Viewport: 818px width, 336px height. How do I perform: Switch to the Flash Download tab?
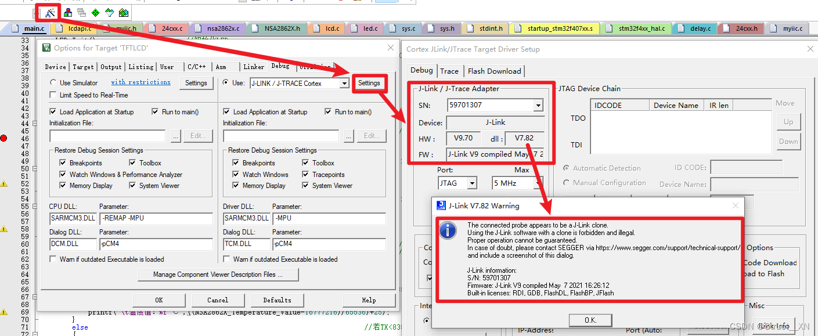point(494,71)
